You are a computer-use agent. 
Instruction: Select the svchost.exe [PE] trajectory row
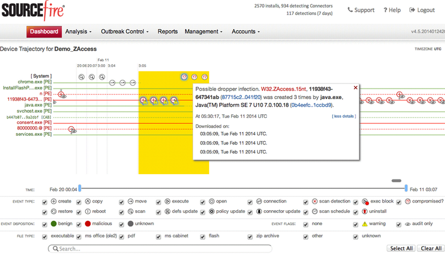point(34,111)
